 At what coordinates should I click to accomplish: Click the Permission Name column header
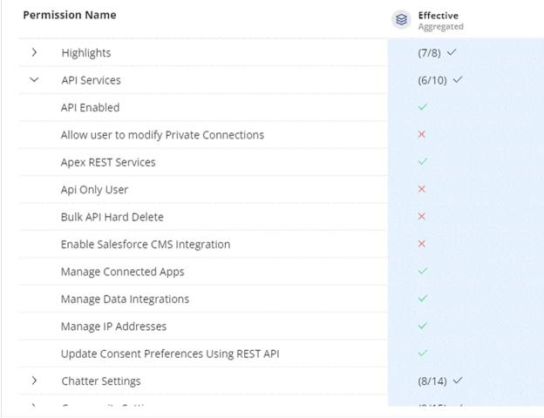(x=69, y=15)
